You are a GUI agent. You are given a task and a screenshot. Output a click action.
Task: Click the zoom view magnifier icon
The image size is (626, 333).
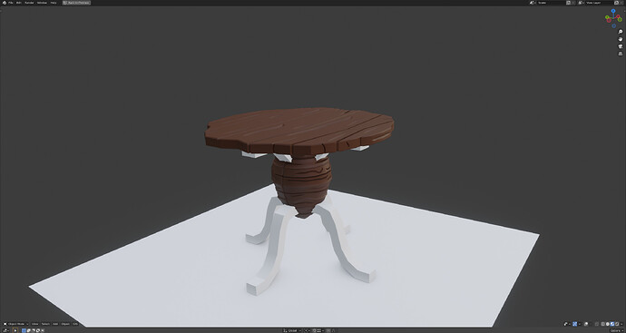click(621, 32)
